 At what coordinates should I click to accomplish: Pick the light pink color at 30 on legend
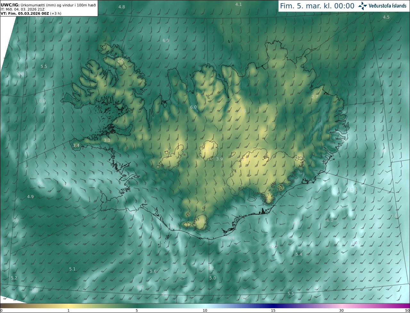coord(341,306)
